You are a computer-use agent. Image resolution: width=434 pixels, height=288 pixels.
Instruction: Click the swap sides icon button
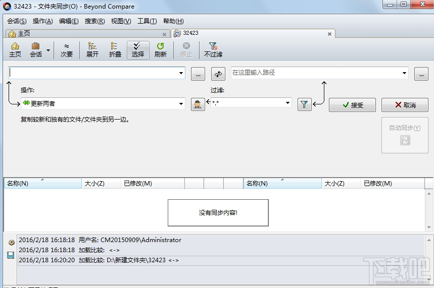point(218,74)
